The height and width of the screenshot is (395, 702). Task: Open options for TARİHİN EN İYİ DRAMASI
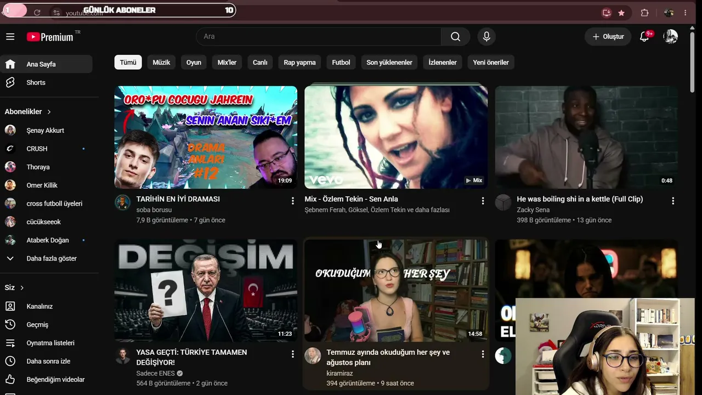292,201
